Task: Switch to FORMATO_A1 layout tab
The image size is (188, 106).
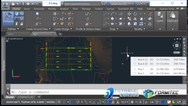Action: click(x=26, y=97)
